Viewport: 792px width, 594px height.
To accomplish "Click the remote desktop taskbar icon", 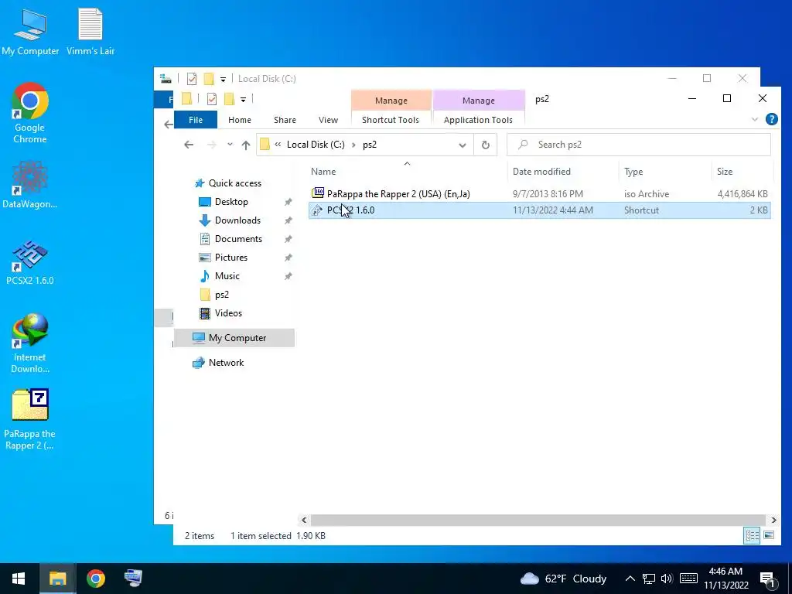I will pos(133,579).
